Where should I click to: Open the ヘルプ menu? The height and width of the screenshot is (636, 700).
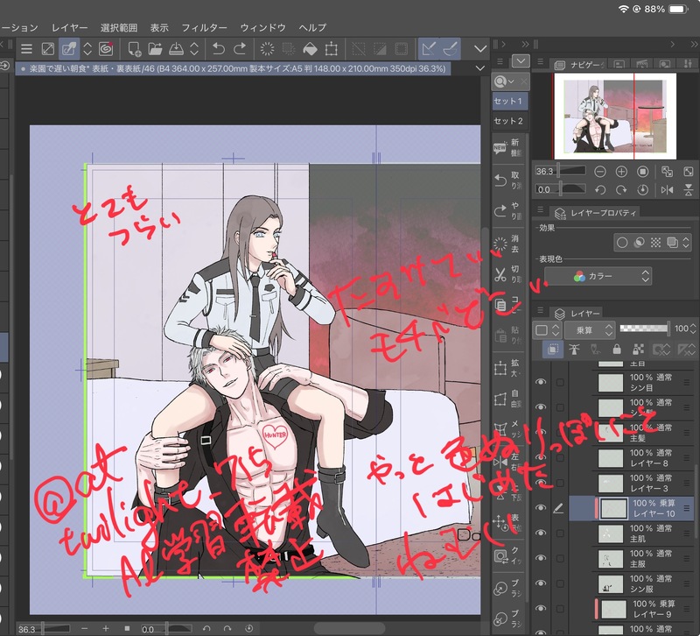(312, 28)
